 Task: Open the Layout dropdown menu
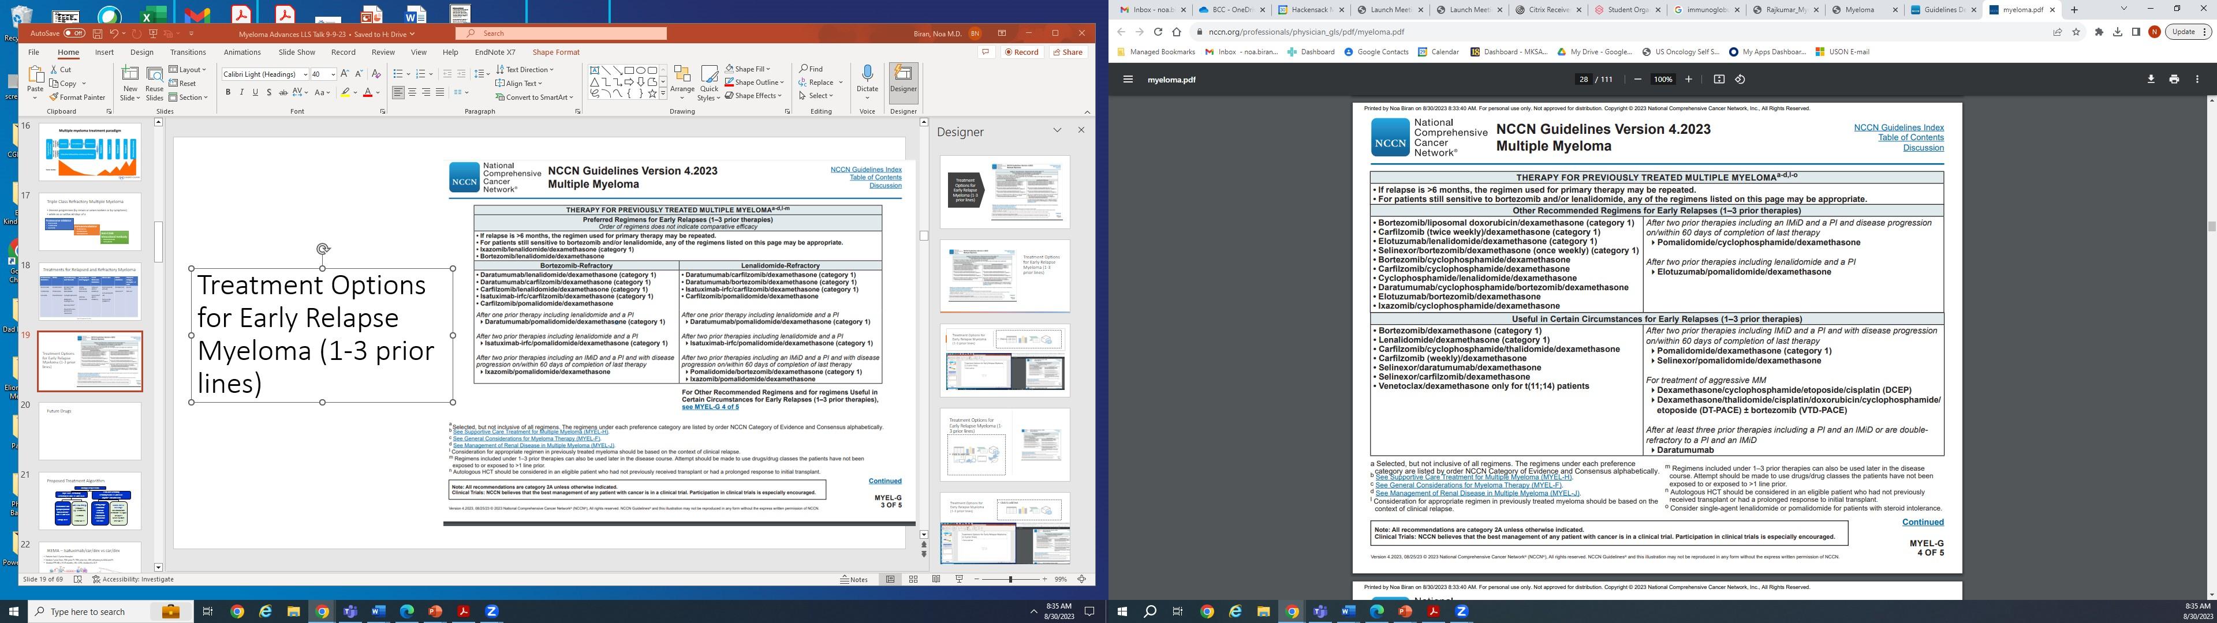pos(188,70)
